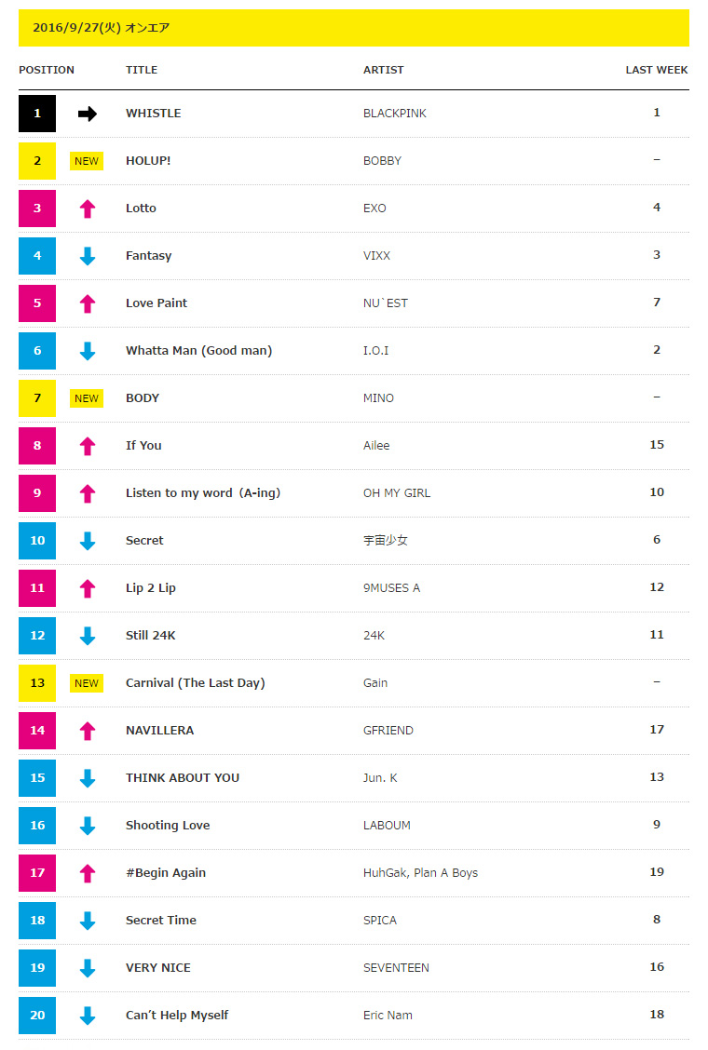
Task: Click the blue down arrow beside Fantasy
Action: point(88,256)
